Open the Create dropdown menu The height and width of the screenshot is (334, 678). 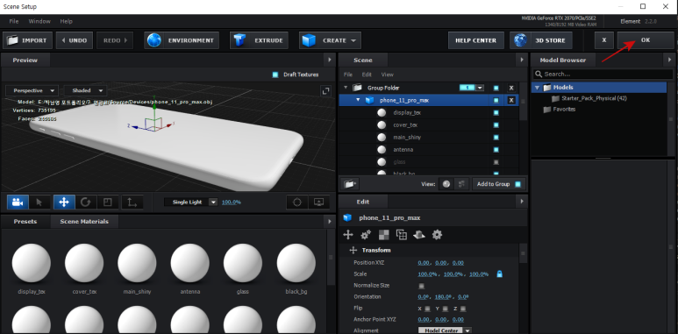(330, 40)
